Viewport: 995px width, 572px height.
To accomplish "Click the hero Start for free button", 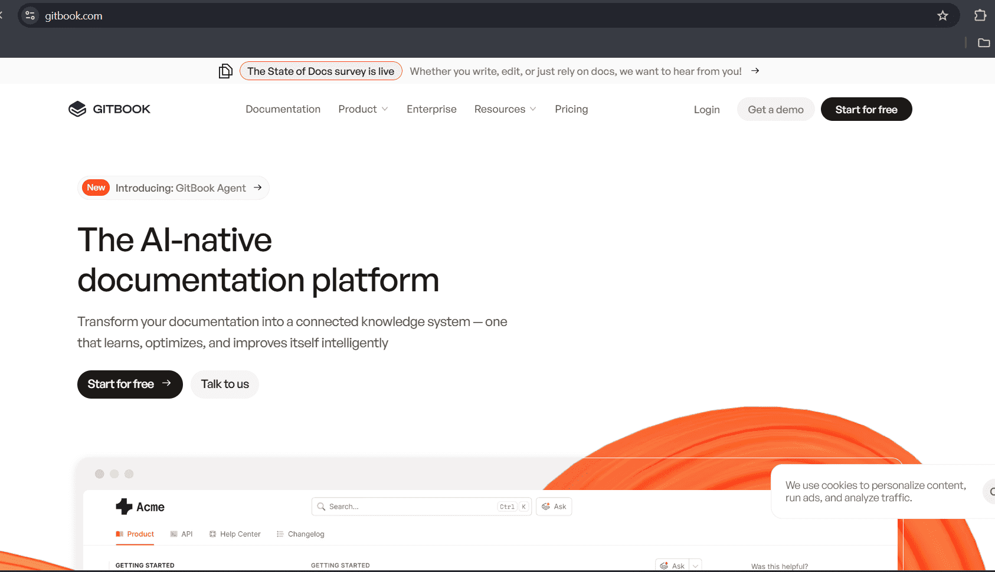I will 130,384.
